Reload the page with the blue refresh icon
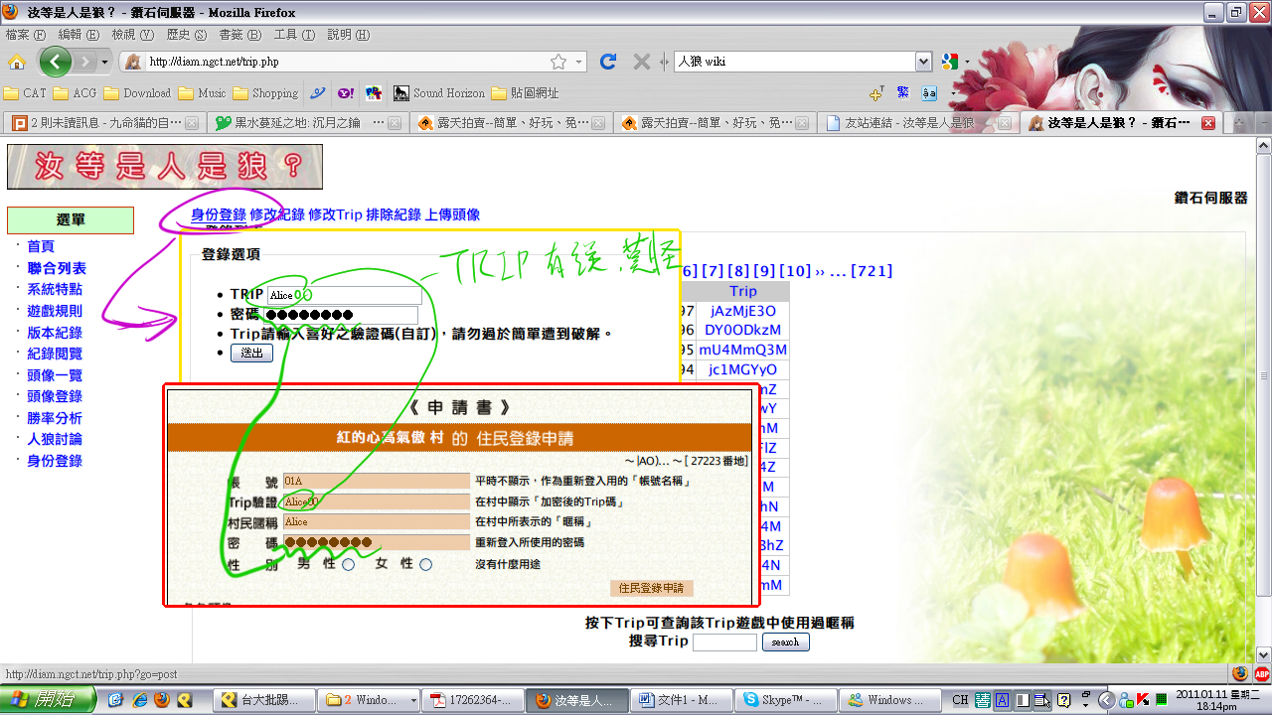The image size is (1272, 715). click(x=608, y=62)
